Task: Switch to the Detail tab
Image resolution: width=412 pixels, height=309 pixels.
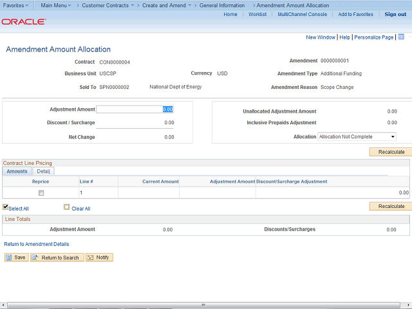Action: [44, 171]
